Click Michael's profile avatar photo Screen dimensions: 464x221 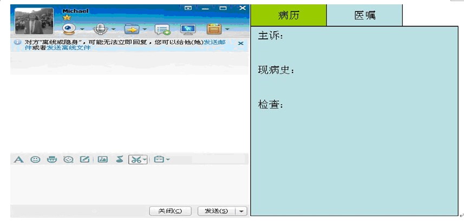(34, 21)
